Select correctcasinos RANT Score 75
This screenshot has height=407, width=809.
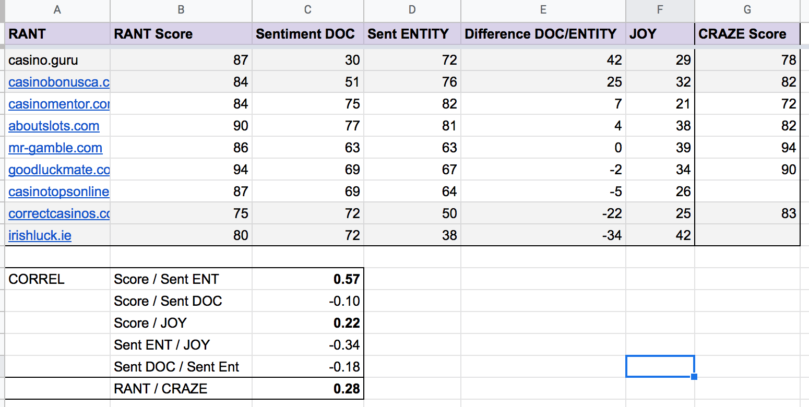[x=181, y=213]
